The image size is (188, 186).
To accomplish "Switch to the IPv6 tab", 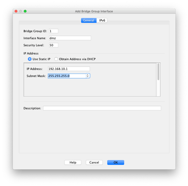I will [102, 20].
